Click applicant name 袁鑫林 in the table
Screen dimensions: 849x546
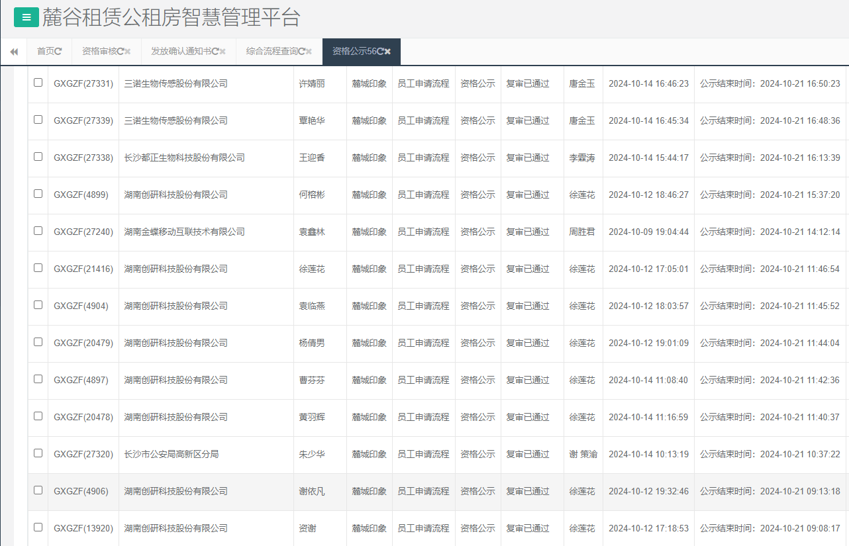pyautogui.click(x=312, y=232)
